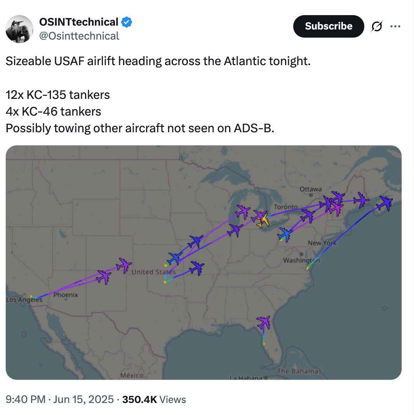Click the blue verified checkmark badge

pyautogui.click(x=127, y=22)
